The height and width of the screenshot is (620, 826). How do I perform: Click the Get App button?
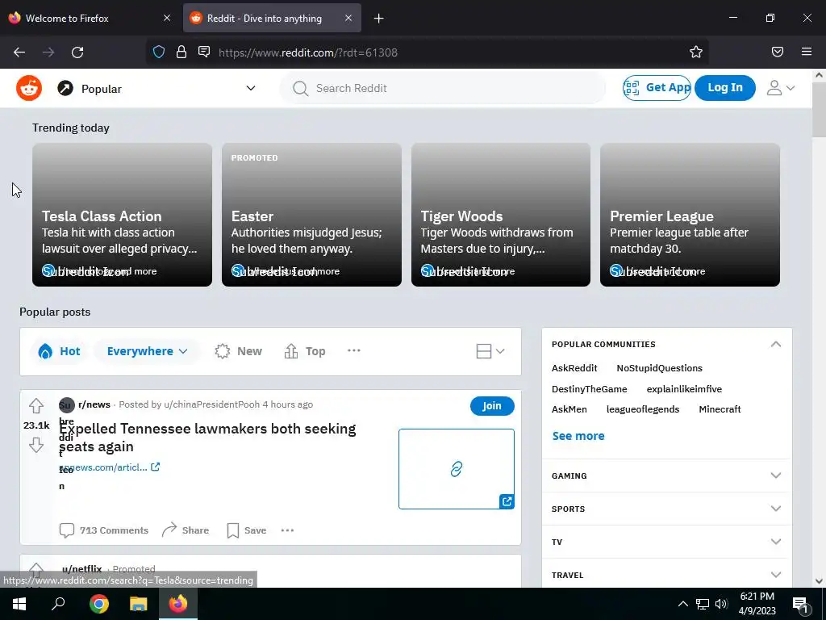[x=657, y=87]
